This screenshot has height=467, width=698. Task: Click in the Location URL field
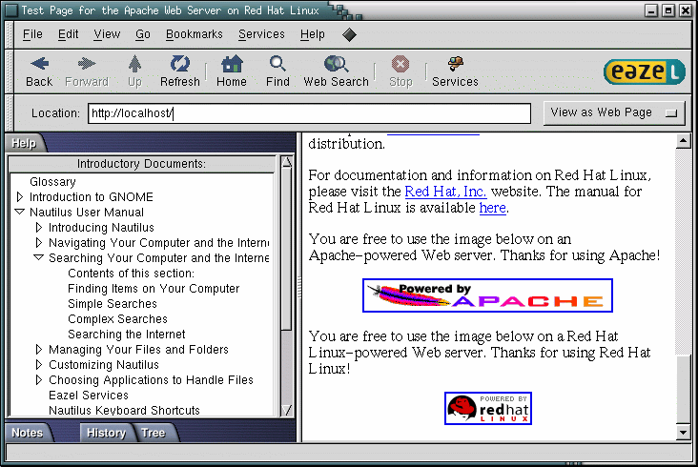309,113
